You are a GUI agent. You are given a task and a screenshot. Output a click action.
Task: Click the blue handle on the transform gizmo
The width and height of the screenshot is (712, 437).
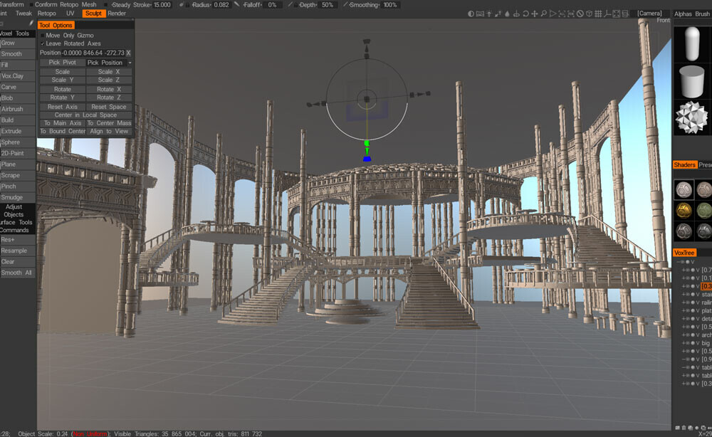point(367,159)
